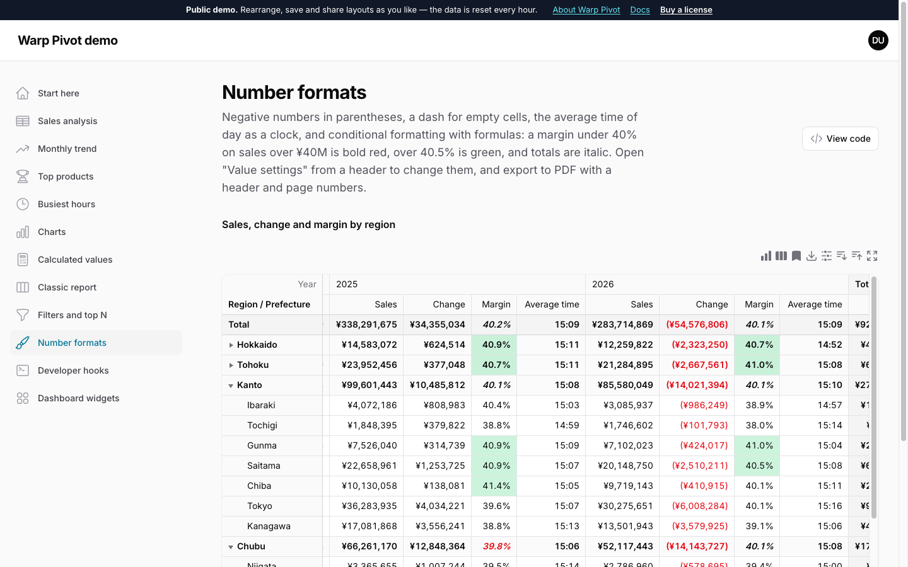This screenshot has height=567, width=908.
Task: Click the Top products trophy icon
Action: (x=23, y=176)
